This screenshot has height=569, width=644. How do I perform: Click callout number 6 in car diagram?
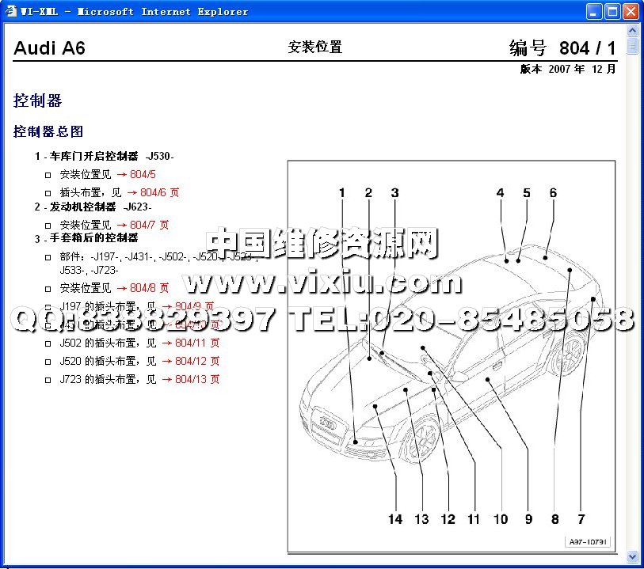point(553,193)
